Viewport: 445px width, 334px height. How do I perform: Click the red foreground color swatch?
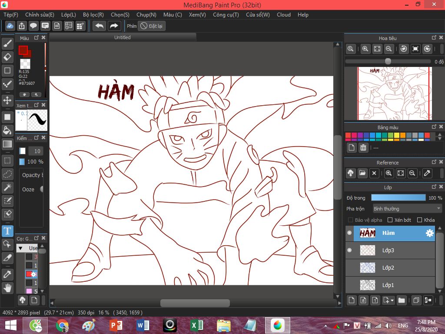point(23,50)
